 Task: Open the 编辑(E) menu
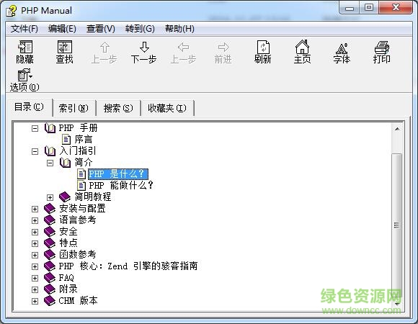click(62, 29)
